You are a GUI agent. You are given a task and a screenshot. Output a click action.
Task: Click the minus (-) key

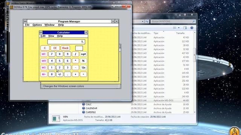[75, 67]
